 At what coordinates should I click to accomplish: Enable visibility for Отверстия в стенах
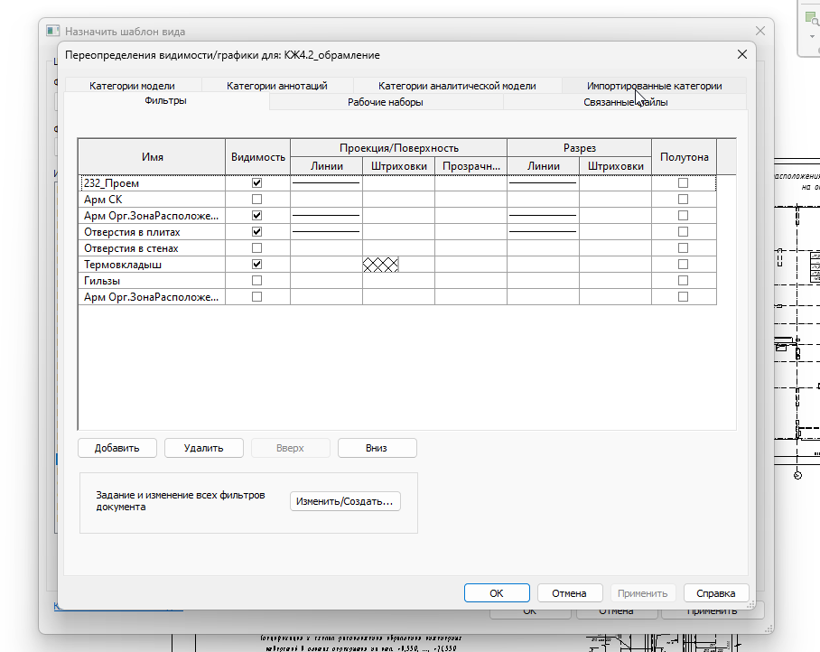[x=256, y=247]
